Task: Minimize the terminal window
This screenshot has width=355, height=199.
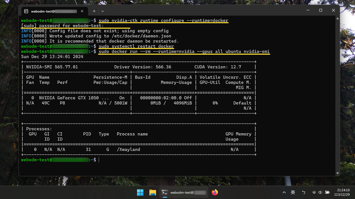Action: [x=308, y=10]
